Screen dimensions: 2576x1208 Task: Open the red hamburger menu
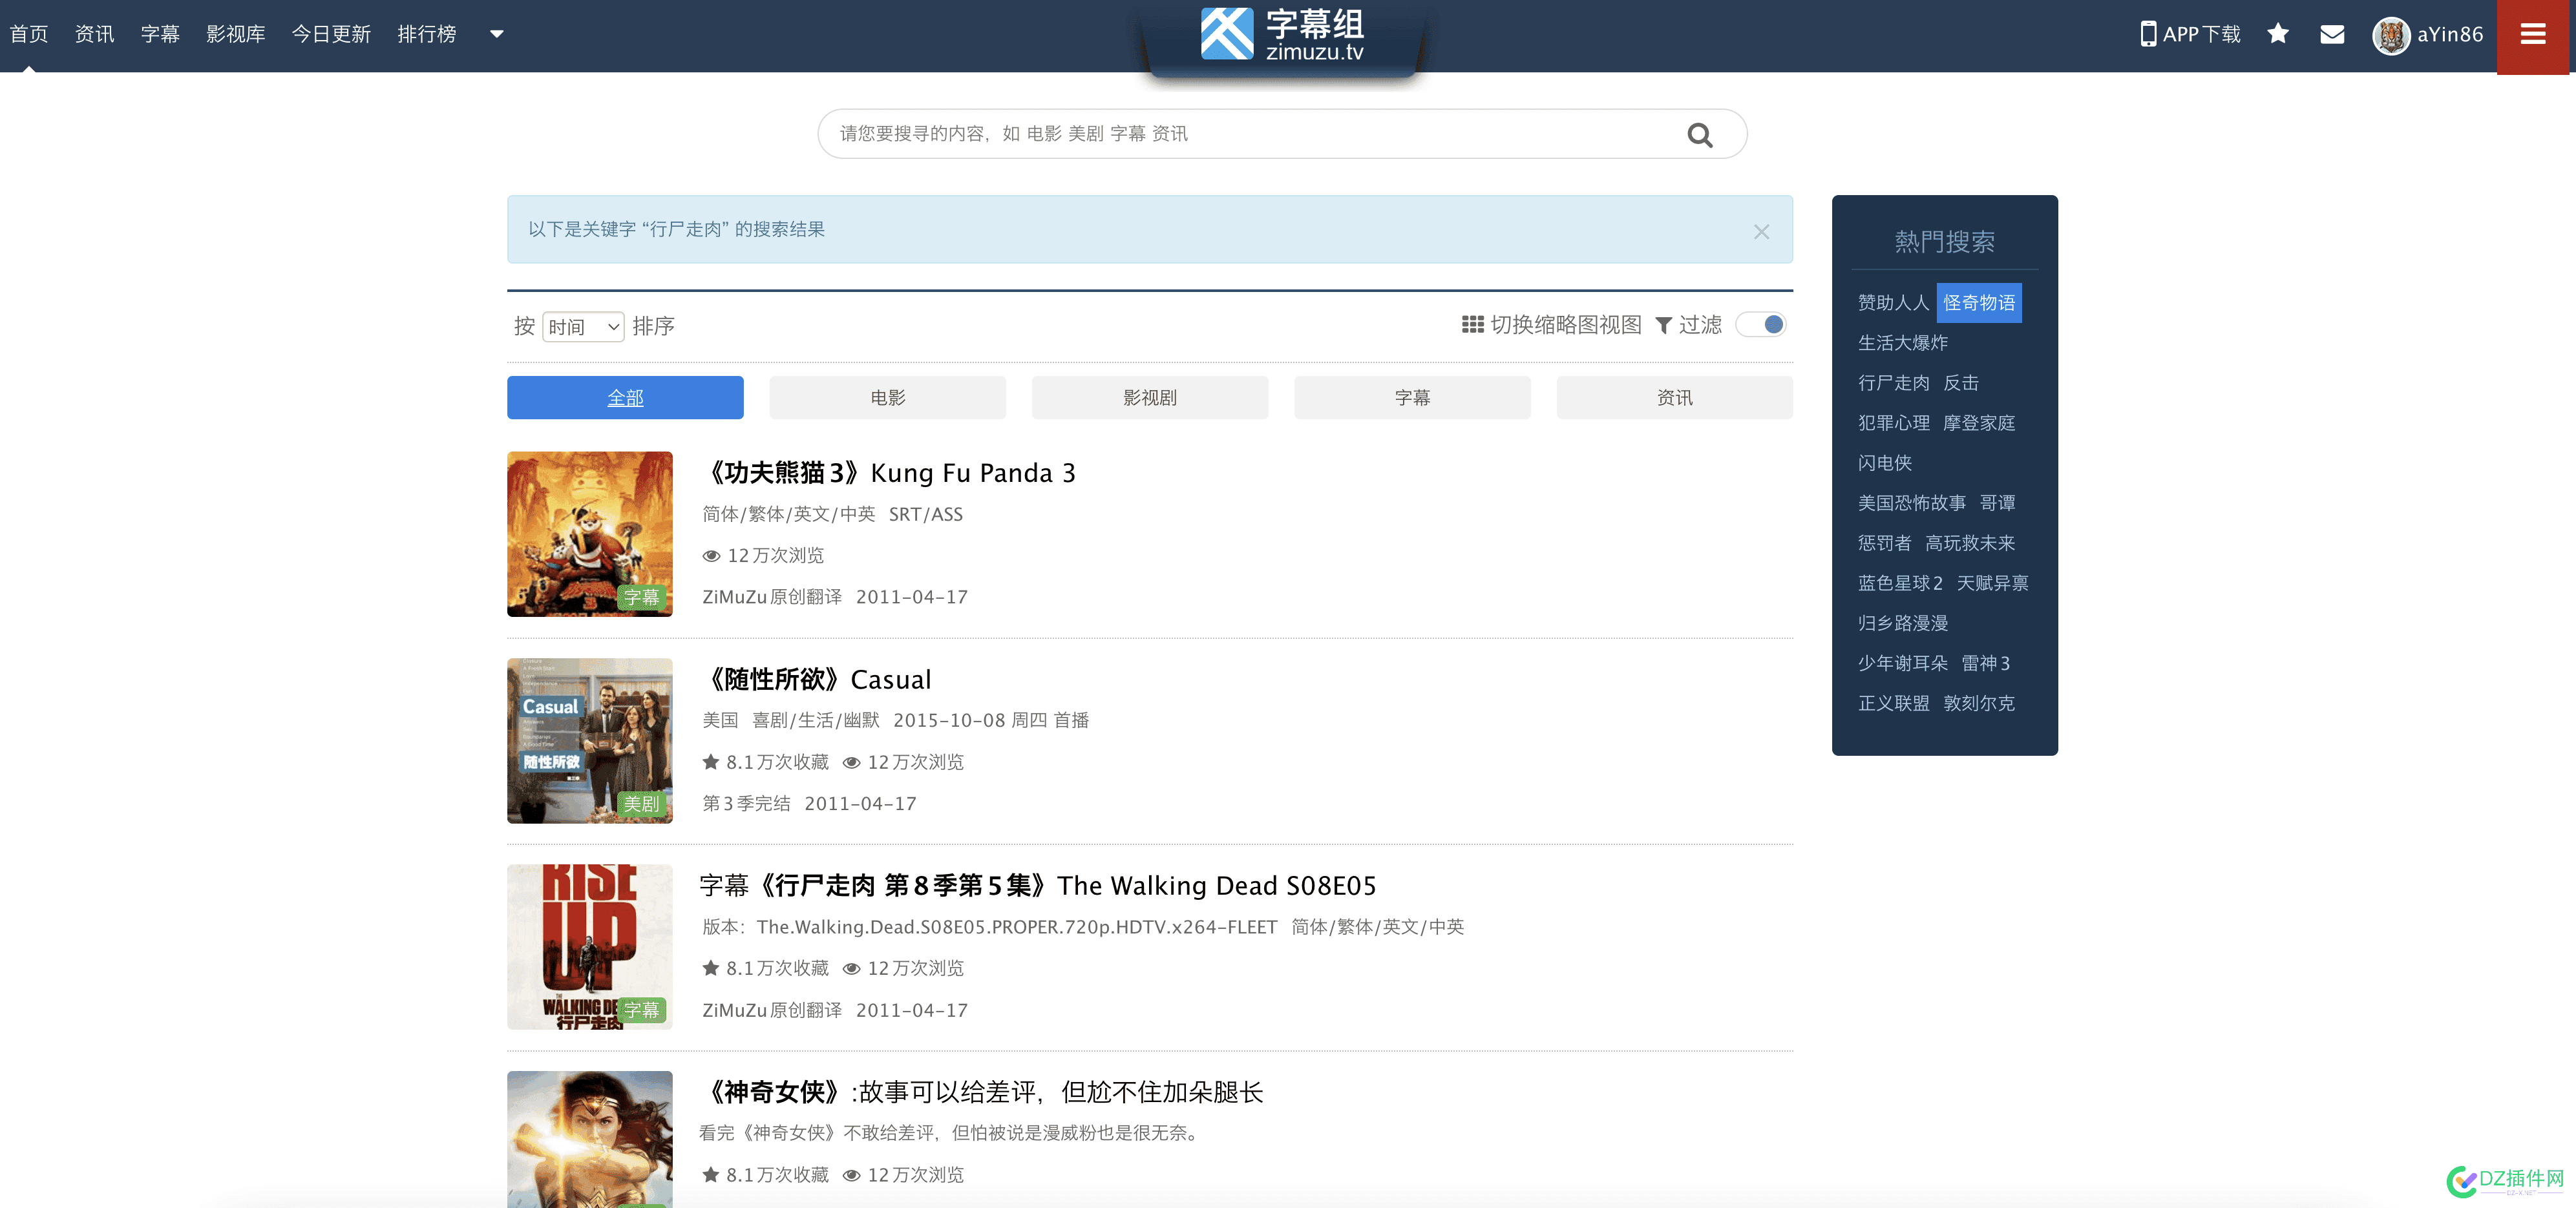pos(2533,36)
